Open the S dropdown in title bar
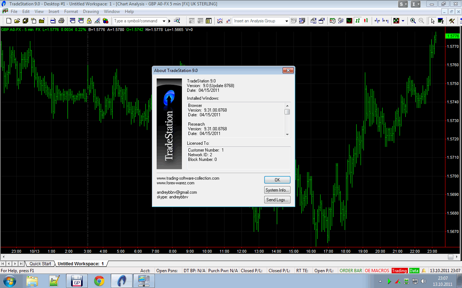Screen dimensions: 462x288 (403, 4)
